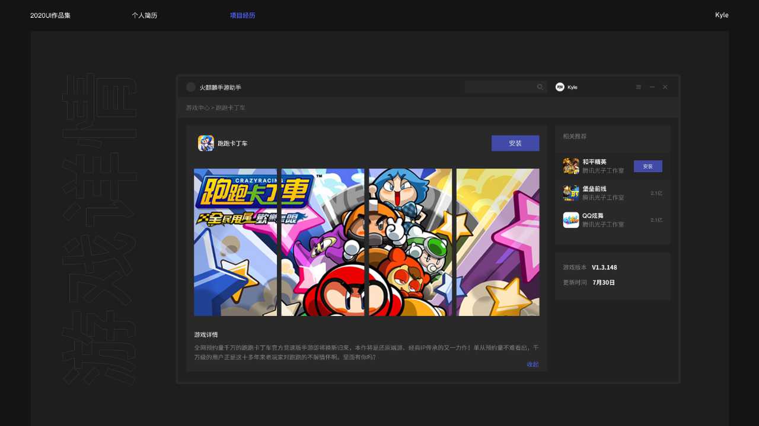The width and height of the screenshot is (759, 426).
Task: Click the 2.1亿 count beside QQ炫舞
Action: [x=656, y=220]
